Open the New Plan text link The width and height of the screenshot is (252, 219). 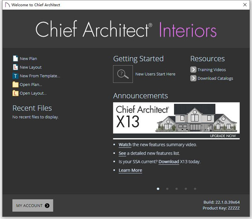28,58
